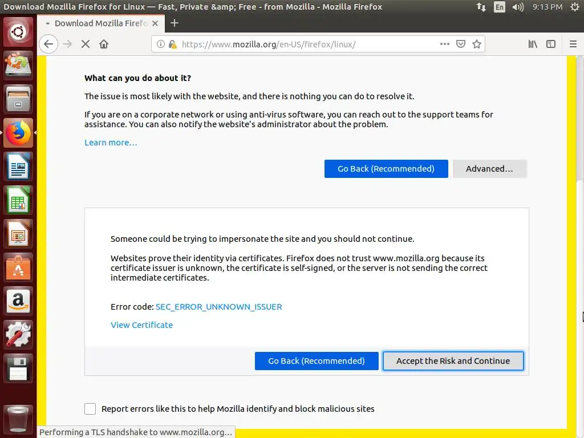
Task: Open the Library panel
Action: 533,44
